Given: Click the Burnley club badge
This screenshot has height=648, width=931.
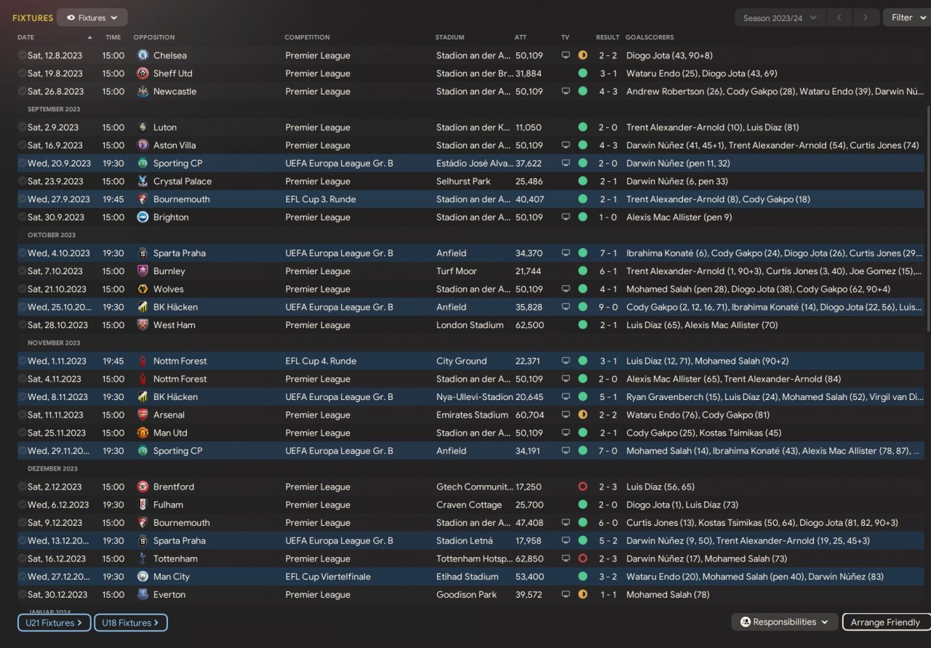Looking at the screenshot, I should point(143,271).
